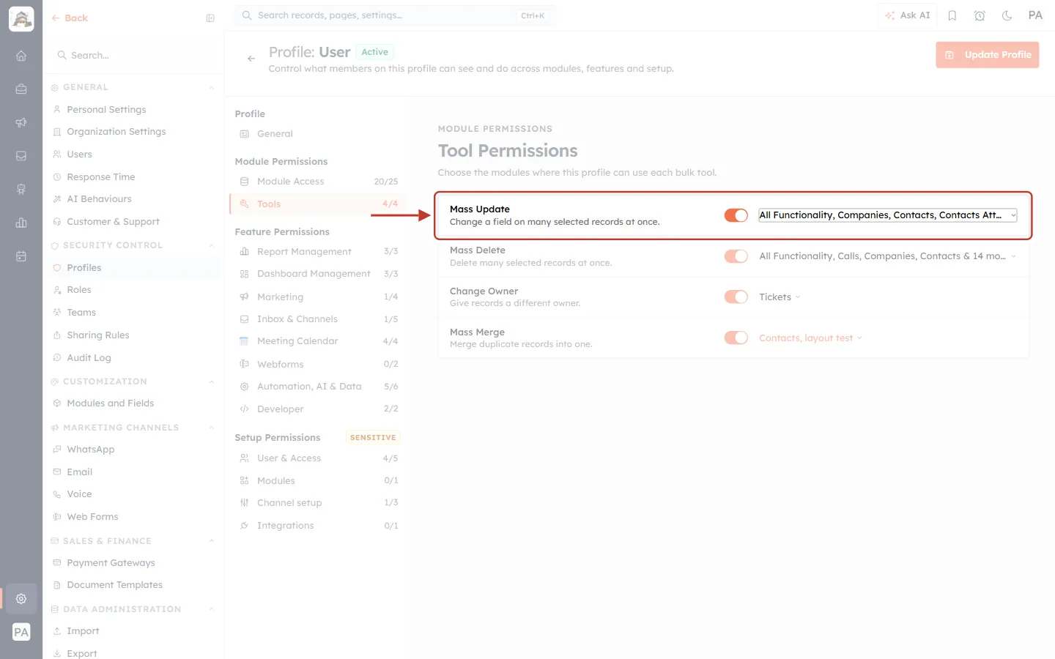Screen dimensions: 1055x659
Task: Go to the General profile section
Action: pos(318,134)
